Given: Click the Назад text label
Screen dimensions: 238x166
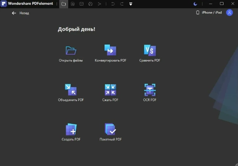Looking at the screenshot, I should pyautogui.click(x=24, y=13).
